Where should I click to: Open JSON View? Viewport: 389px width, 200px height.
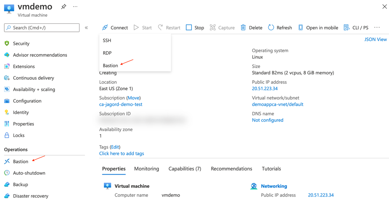(x=375, y=39)
